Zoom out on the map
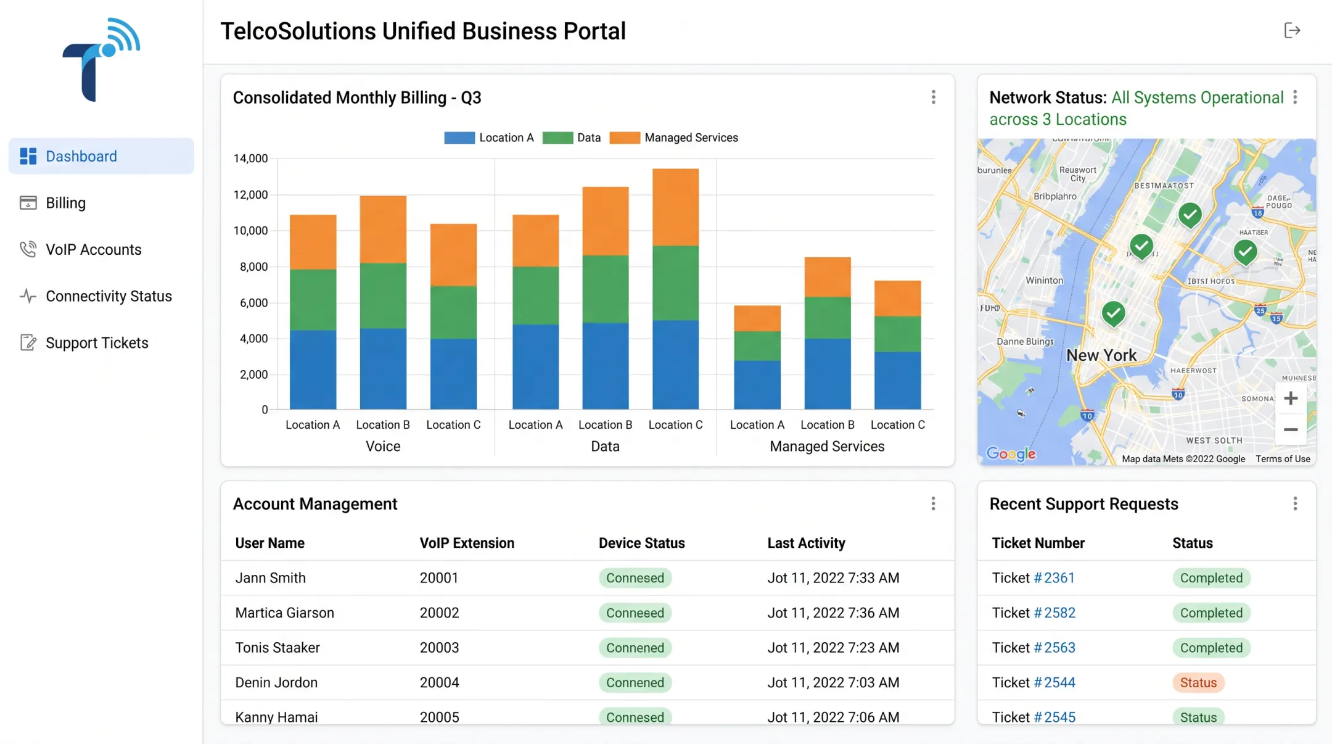 pyautogui.click(x=1291, y=429)
